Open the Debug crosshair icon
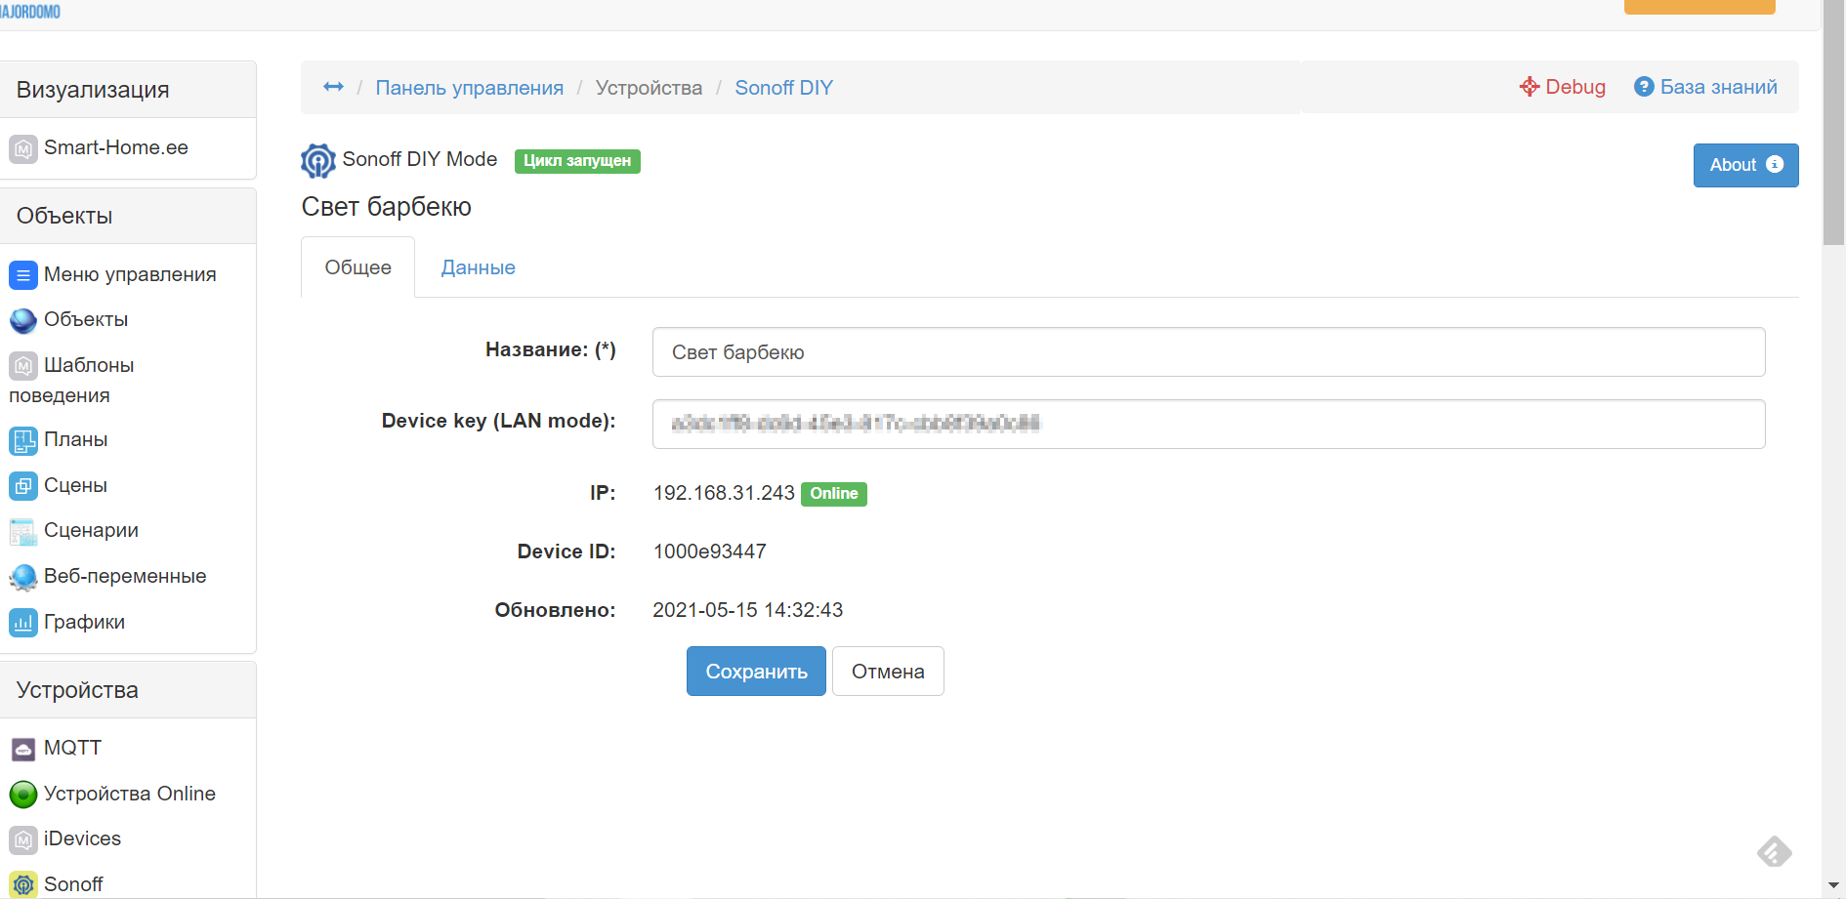 (1529, 87)
